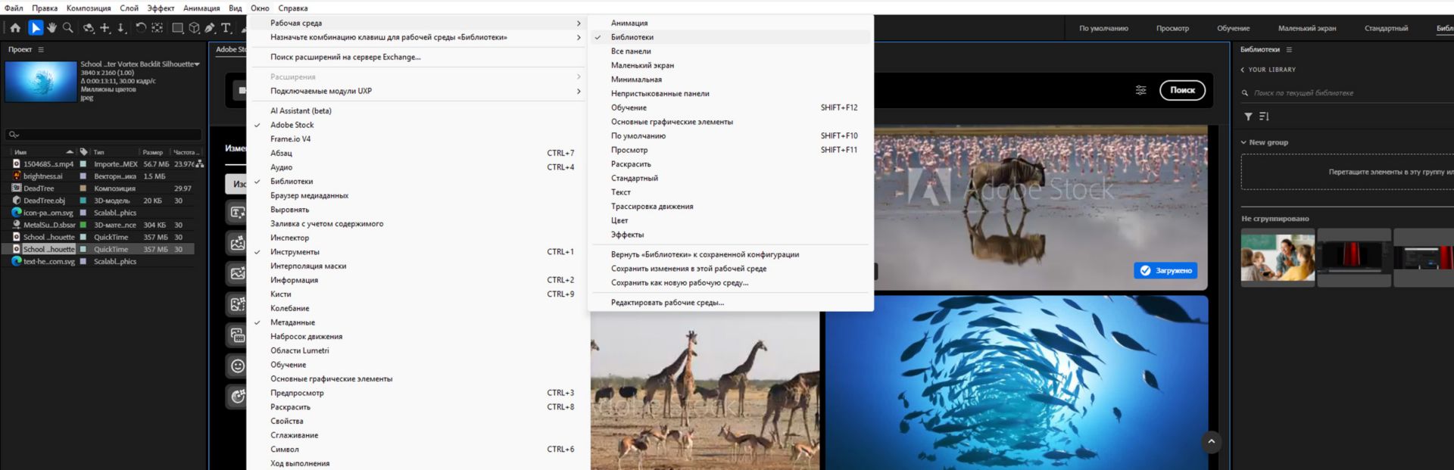Screen dimensions: 1454x470
Task: Open the Окно menu in menu bar
Action: click(x=260, y=8)
